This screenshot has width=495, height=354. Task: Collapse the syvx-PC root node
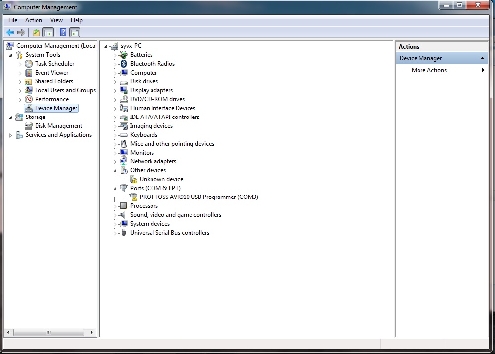[x=106, y=46]
